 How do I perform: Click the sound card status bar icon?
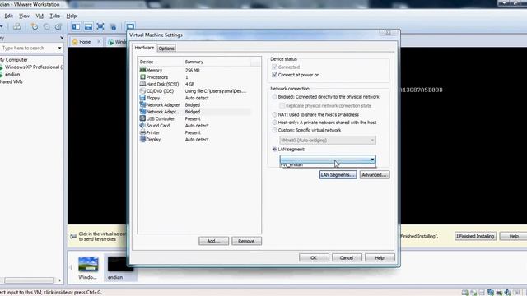(508, 293)
